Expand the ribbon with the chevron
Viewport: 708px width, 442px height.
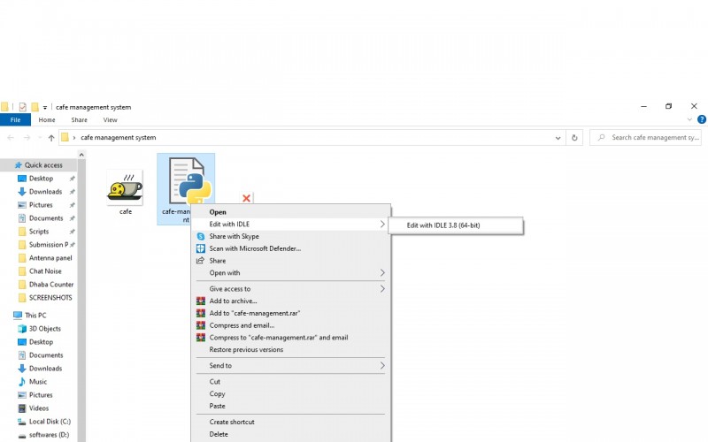coord(689,119)
